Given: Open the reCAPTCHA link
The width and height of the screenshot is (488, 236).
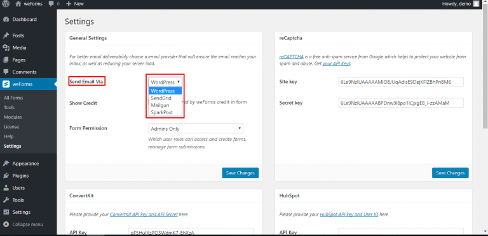Looking at the screenshot, I should pyautogui.click(x=291, y=57).
